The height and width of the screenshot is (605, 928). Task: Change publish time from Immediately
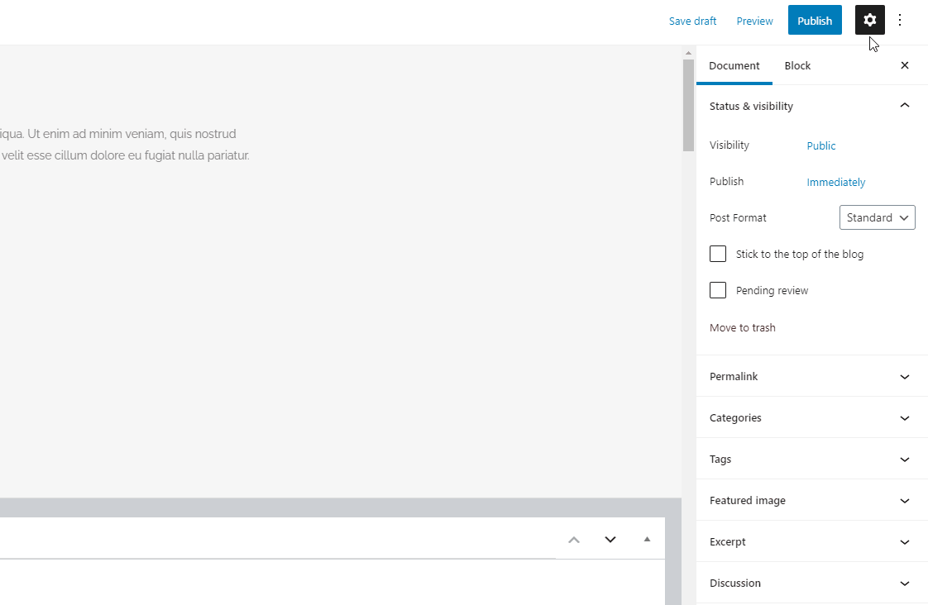(835, 182)
